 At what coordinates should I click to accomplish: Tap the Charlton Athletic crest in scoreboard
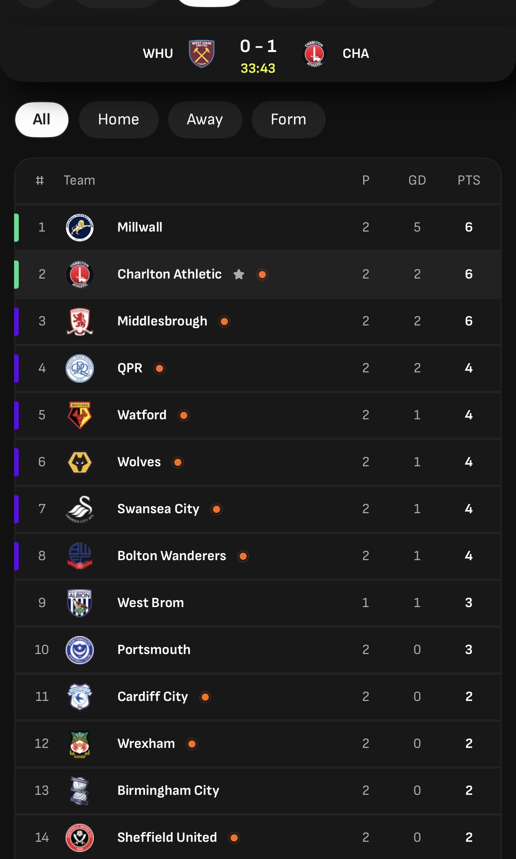[x=314, y=54]
